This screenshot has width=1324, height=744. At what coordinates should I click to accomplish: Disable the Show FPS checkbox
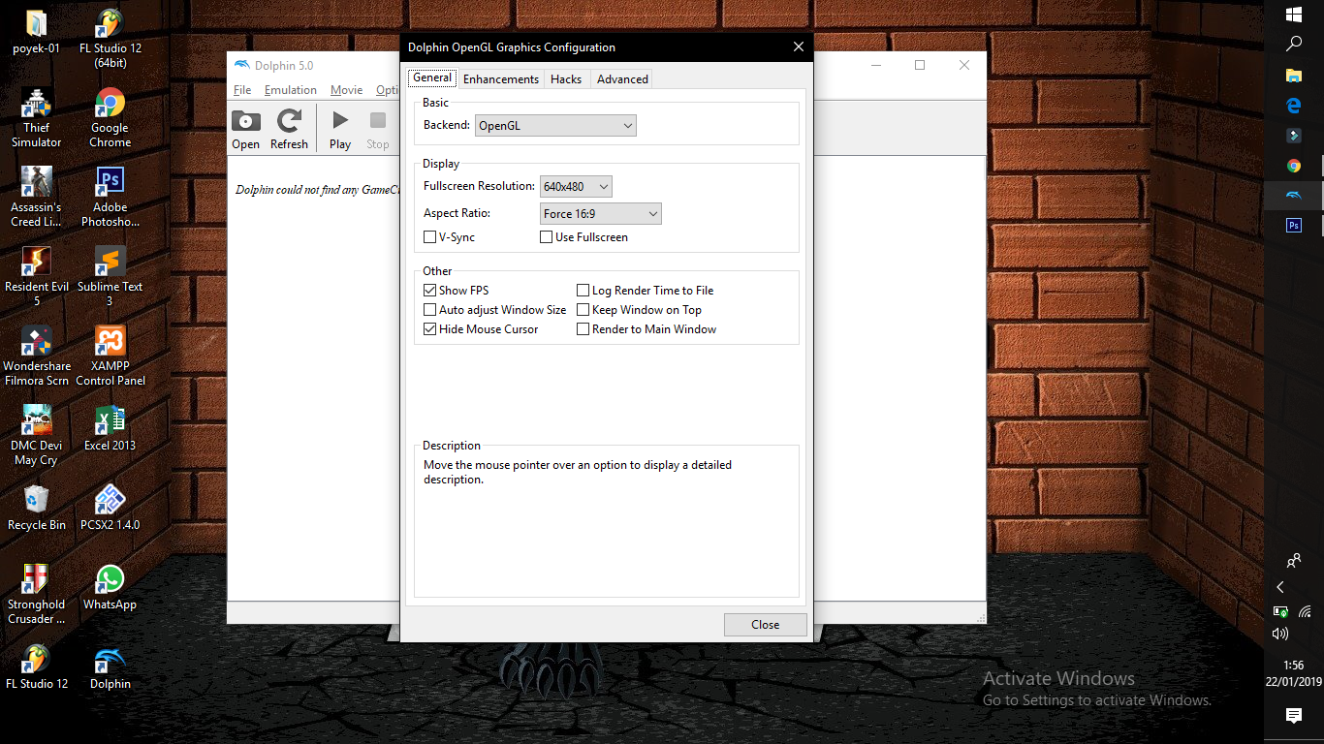(x=430, y=291)
